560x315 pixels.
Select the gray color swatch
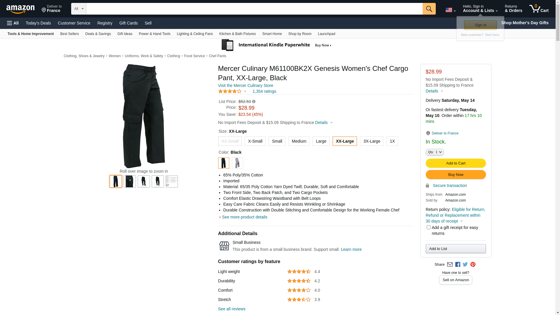237,163
